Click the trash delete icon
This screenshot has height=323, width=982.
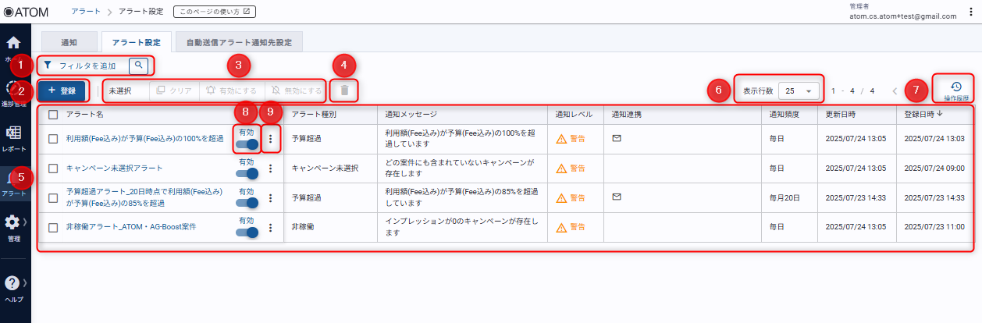pos(344,91)
